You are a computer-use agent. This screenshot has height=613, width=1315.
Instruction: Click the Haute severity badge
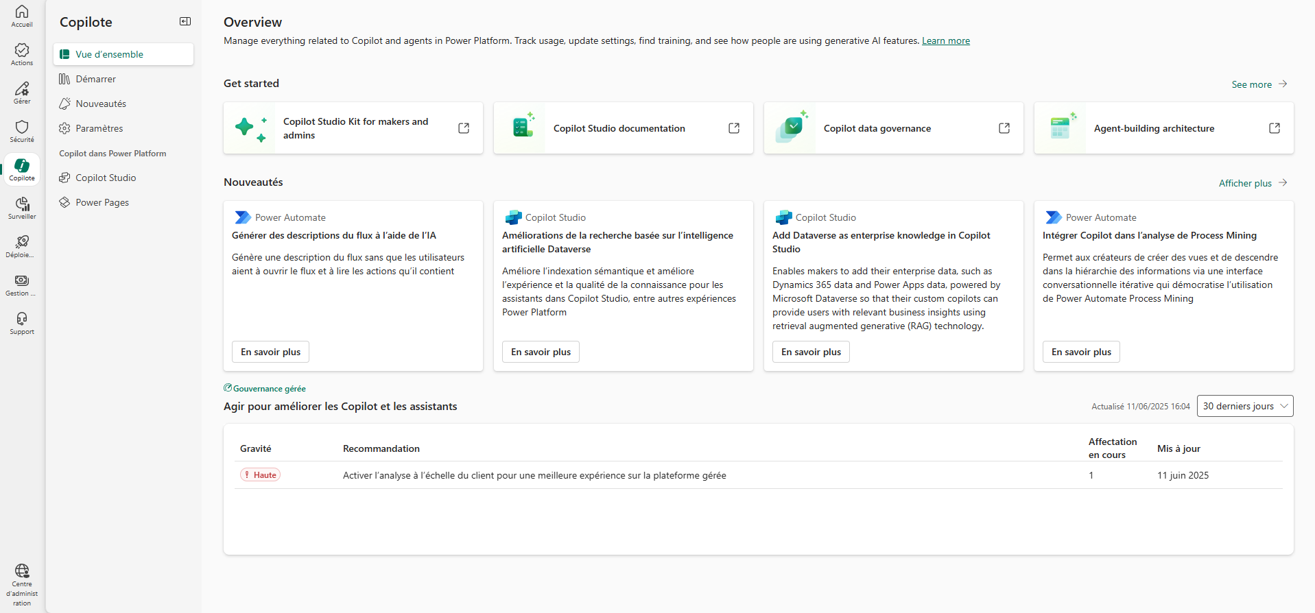260,474
